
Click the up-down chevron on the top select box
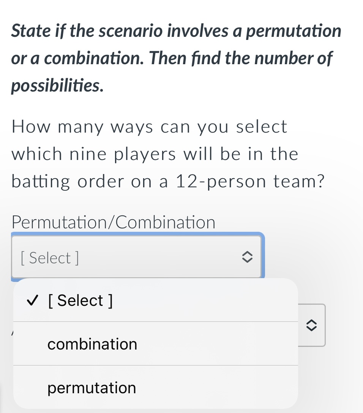pyautogui.click(x=247, y=258)
